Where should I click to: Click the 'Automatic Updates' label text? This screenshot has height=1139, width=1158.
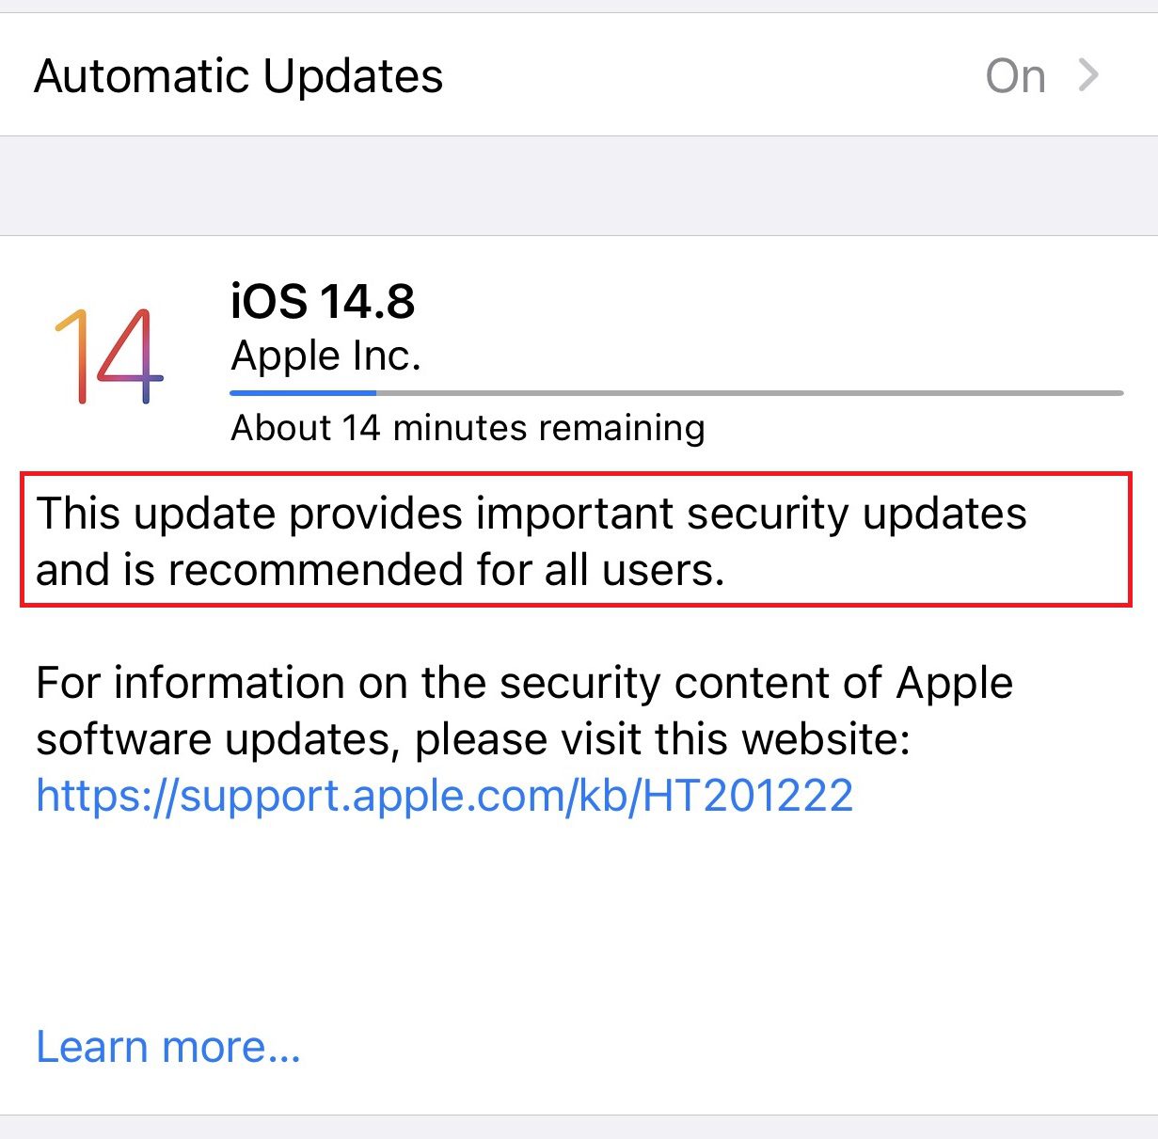coord(239,76)
